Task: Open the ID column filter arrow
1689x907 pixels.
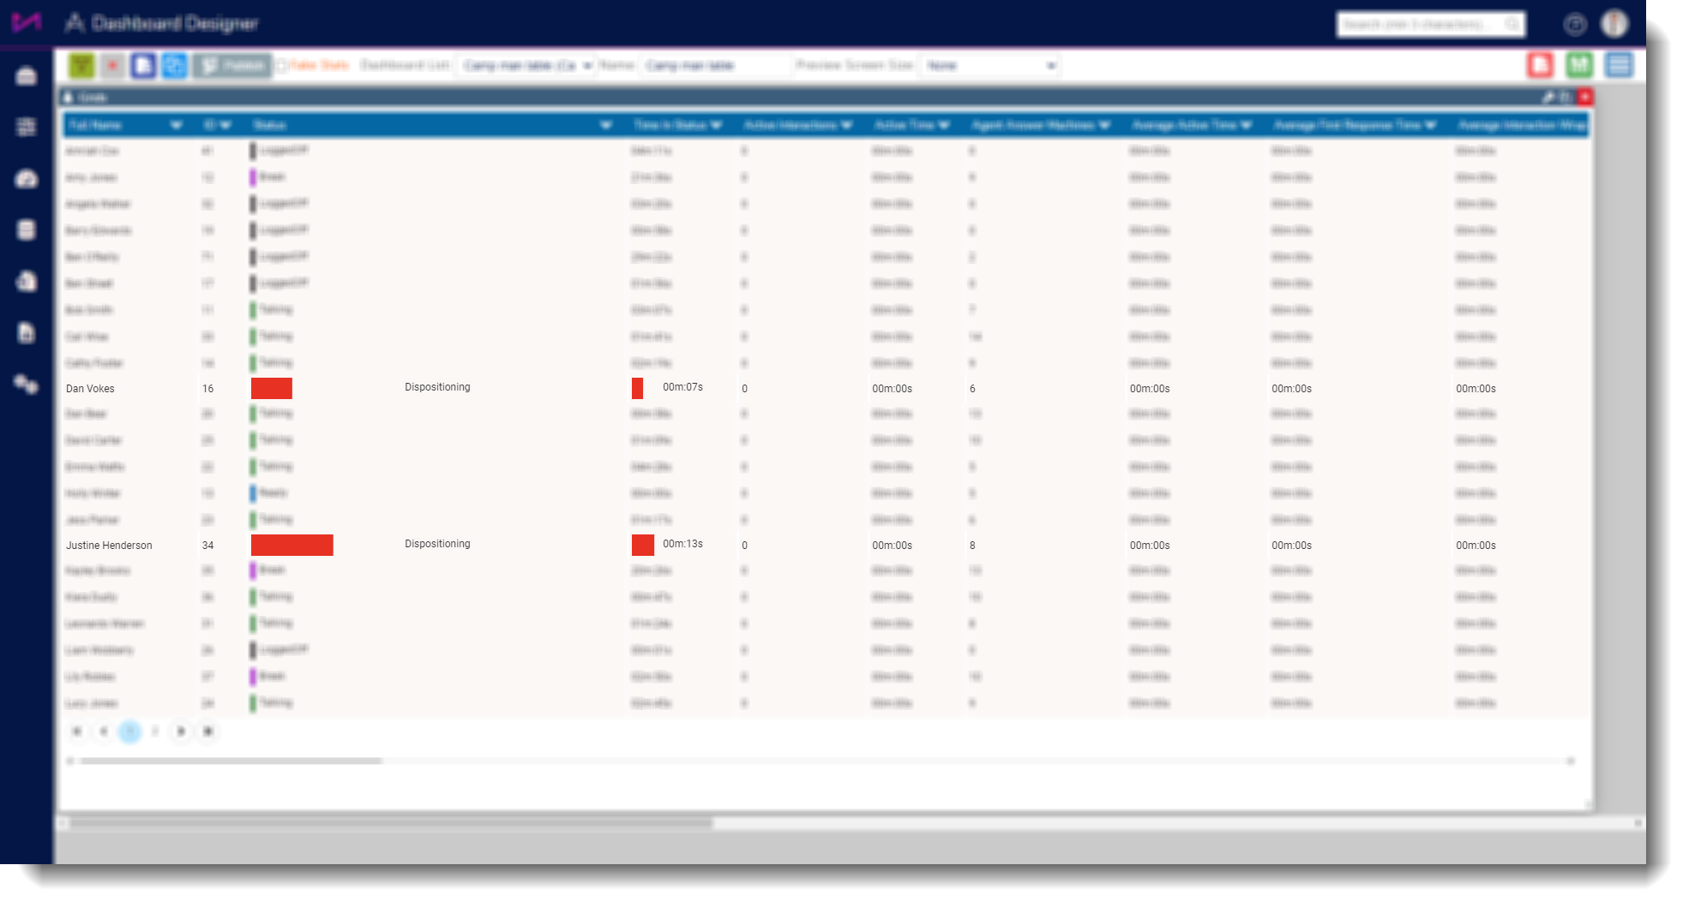Action: tap(225, 125)
